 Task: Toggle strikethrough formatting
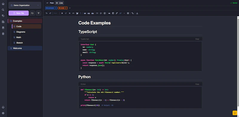click(x=70, y=13)
